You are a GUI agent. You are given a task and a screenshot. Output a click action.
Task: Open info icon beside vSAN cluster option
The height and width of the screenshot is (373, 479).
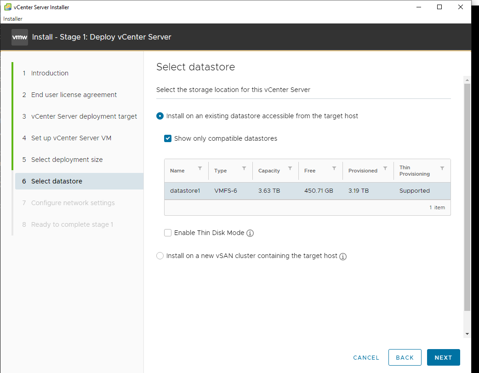[x=343, y=257]
